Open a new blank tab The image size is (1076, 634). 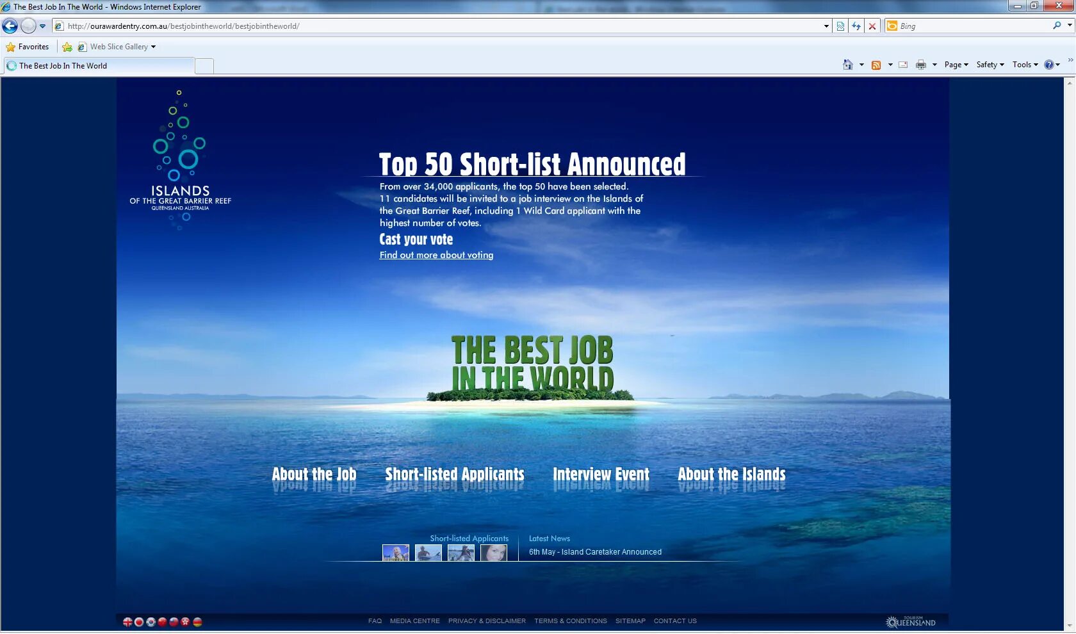[204, 66]
